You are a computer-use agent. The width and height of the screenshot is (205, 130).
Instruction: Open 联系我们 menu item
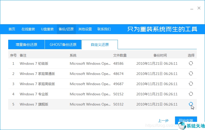pos(104,29)
